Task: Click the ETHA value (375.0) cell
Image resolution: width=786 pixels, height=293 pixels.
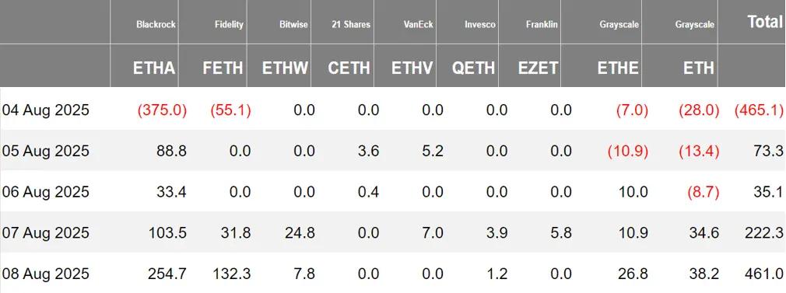Action: click(160, 110)
